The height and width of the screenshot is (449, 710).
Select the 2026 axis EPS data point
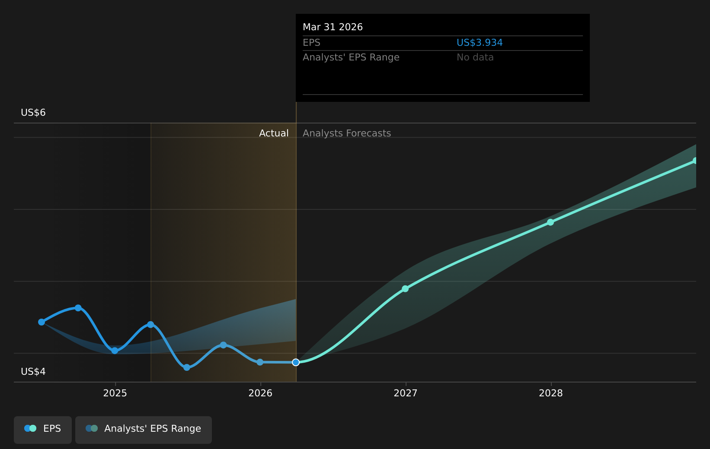point(260,362)
